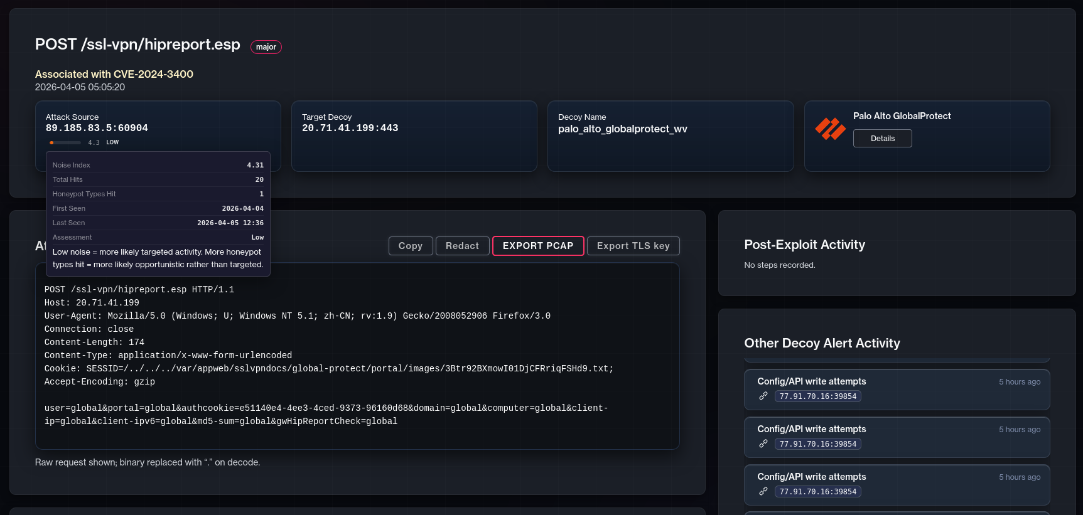Click link icon in second Config/API write card
1083x515 pixels.
point(763,443)
